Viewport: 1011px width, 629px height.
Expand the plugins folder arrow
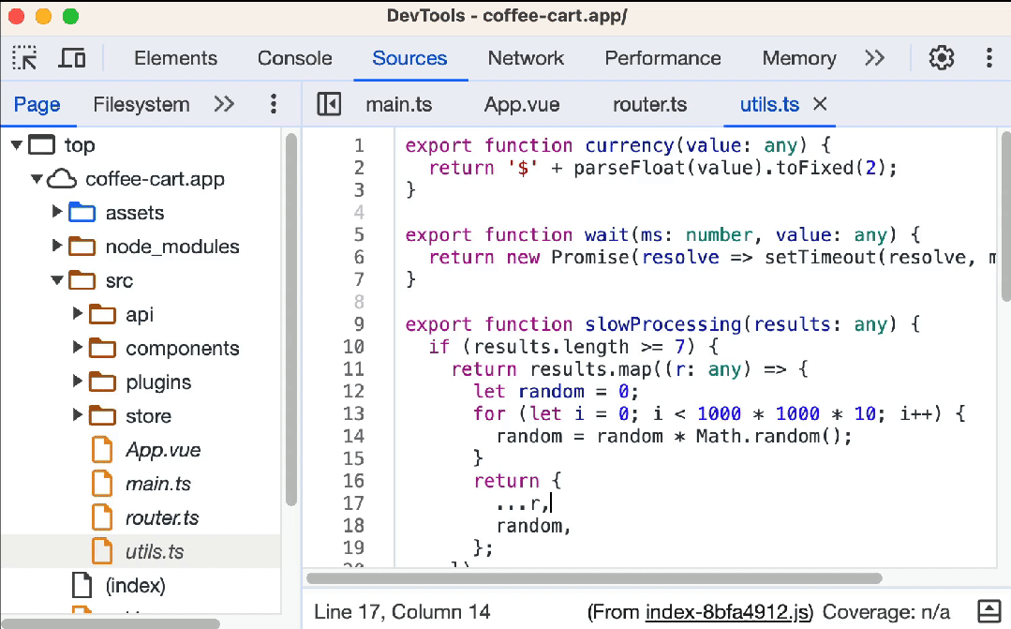click(x=78, y=381)
